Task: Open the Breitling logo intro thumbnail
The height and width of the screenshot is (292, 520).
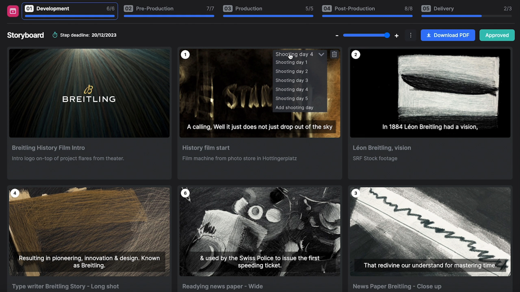Action: (89, 93)
